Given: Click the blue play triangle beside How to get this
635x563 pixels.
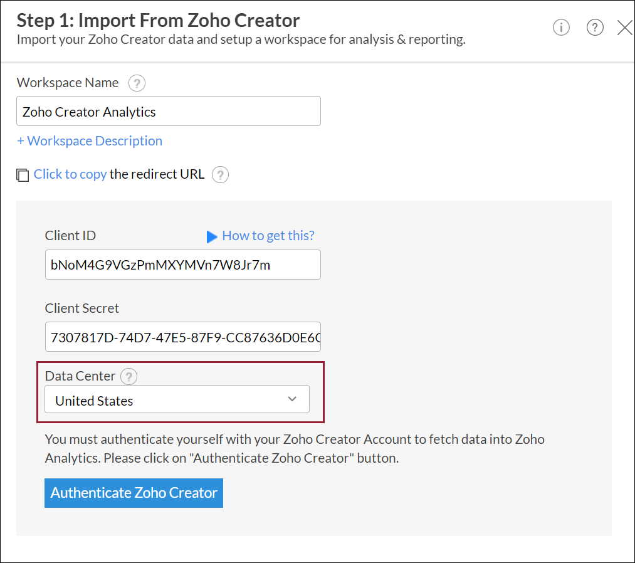Looking at the screenshot, I should pyautogui.click(x=213, y=236).
